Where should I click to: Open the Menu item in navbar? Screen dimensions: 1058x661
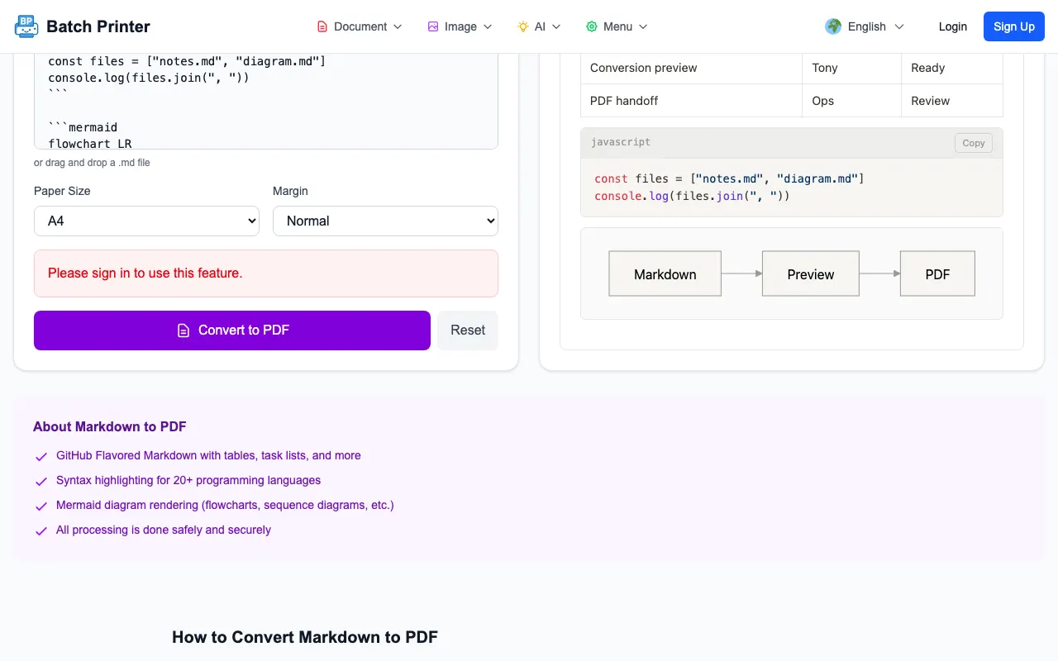[617, 26]
